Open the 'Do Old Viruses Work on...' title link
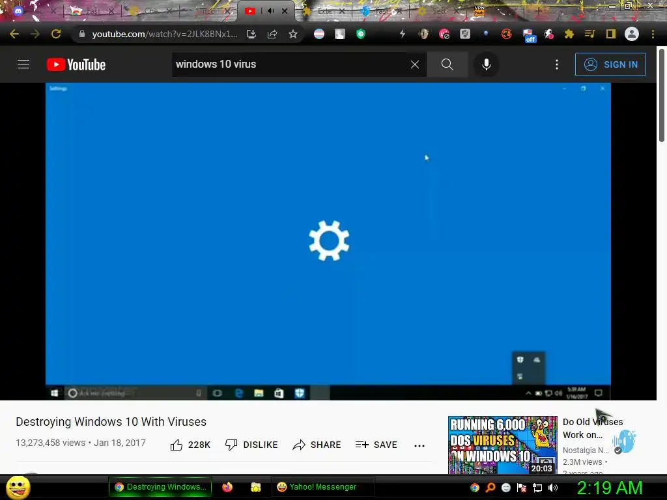The image size is (667, 500). click(x=593, y=428)
